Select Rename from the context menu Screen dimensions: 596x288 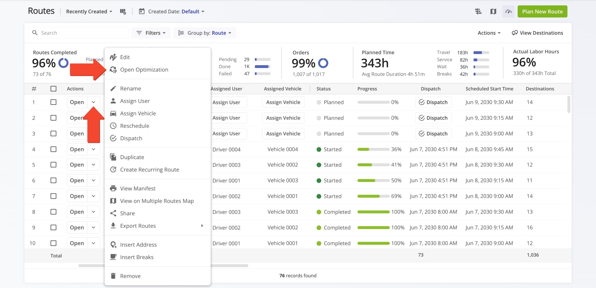pos(130,88)
